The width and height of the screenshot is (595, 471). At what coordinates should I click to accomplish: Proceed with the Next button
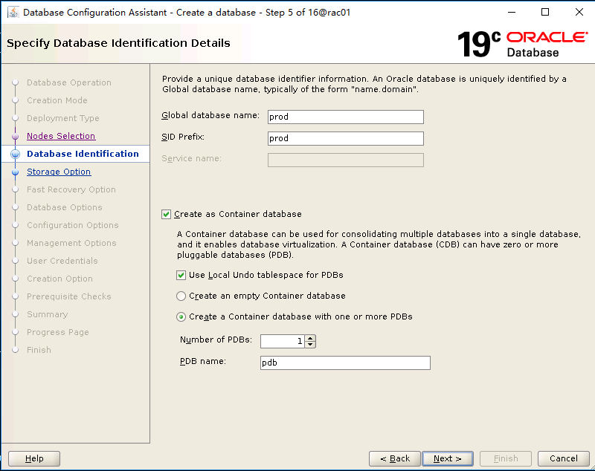tap(448, 458)
